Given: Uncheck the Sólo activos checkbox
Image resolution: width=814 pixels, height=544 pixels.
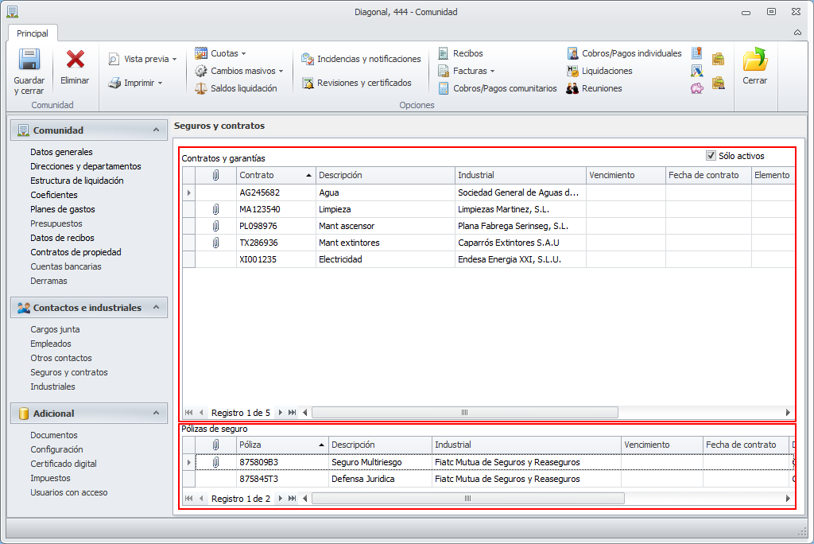Looking at the screenshot, I should [711, 156].
